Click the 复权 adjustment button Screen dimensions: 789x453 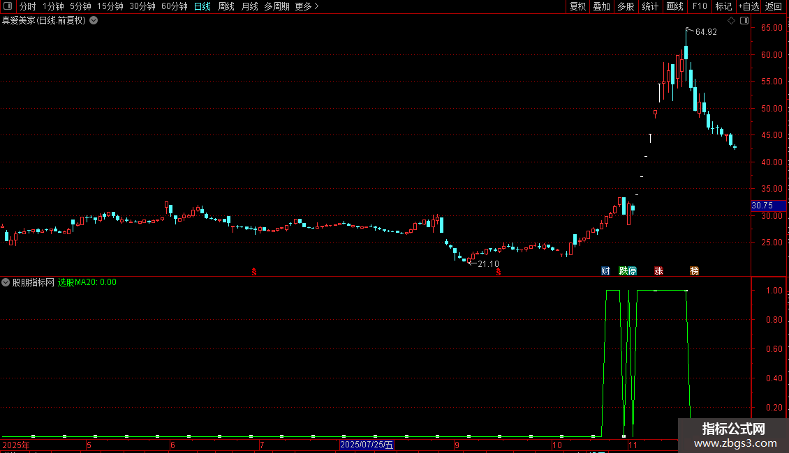click(577, 6)
